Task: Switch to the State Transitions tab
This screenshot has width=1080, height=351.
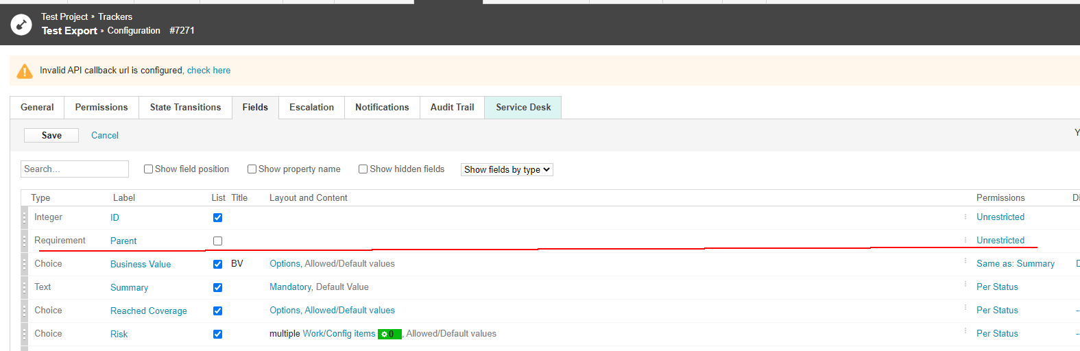Action: (x=185, y=108)
